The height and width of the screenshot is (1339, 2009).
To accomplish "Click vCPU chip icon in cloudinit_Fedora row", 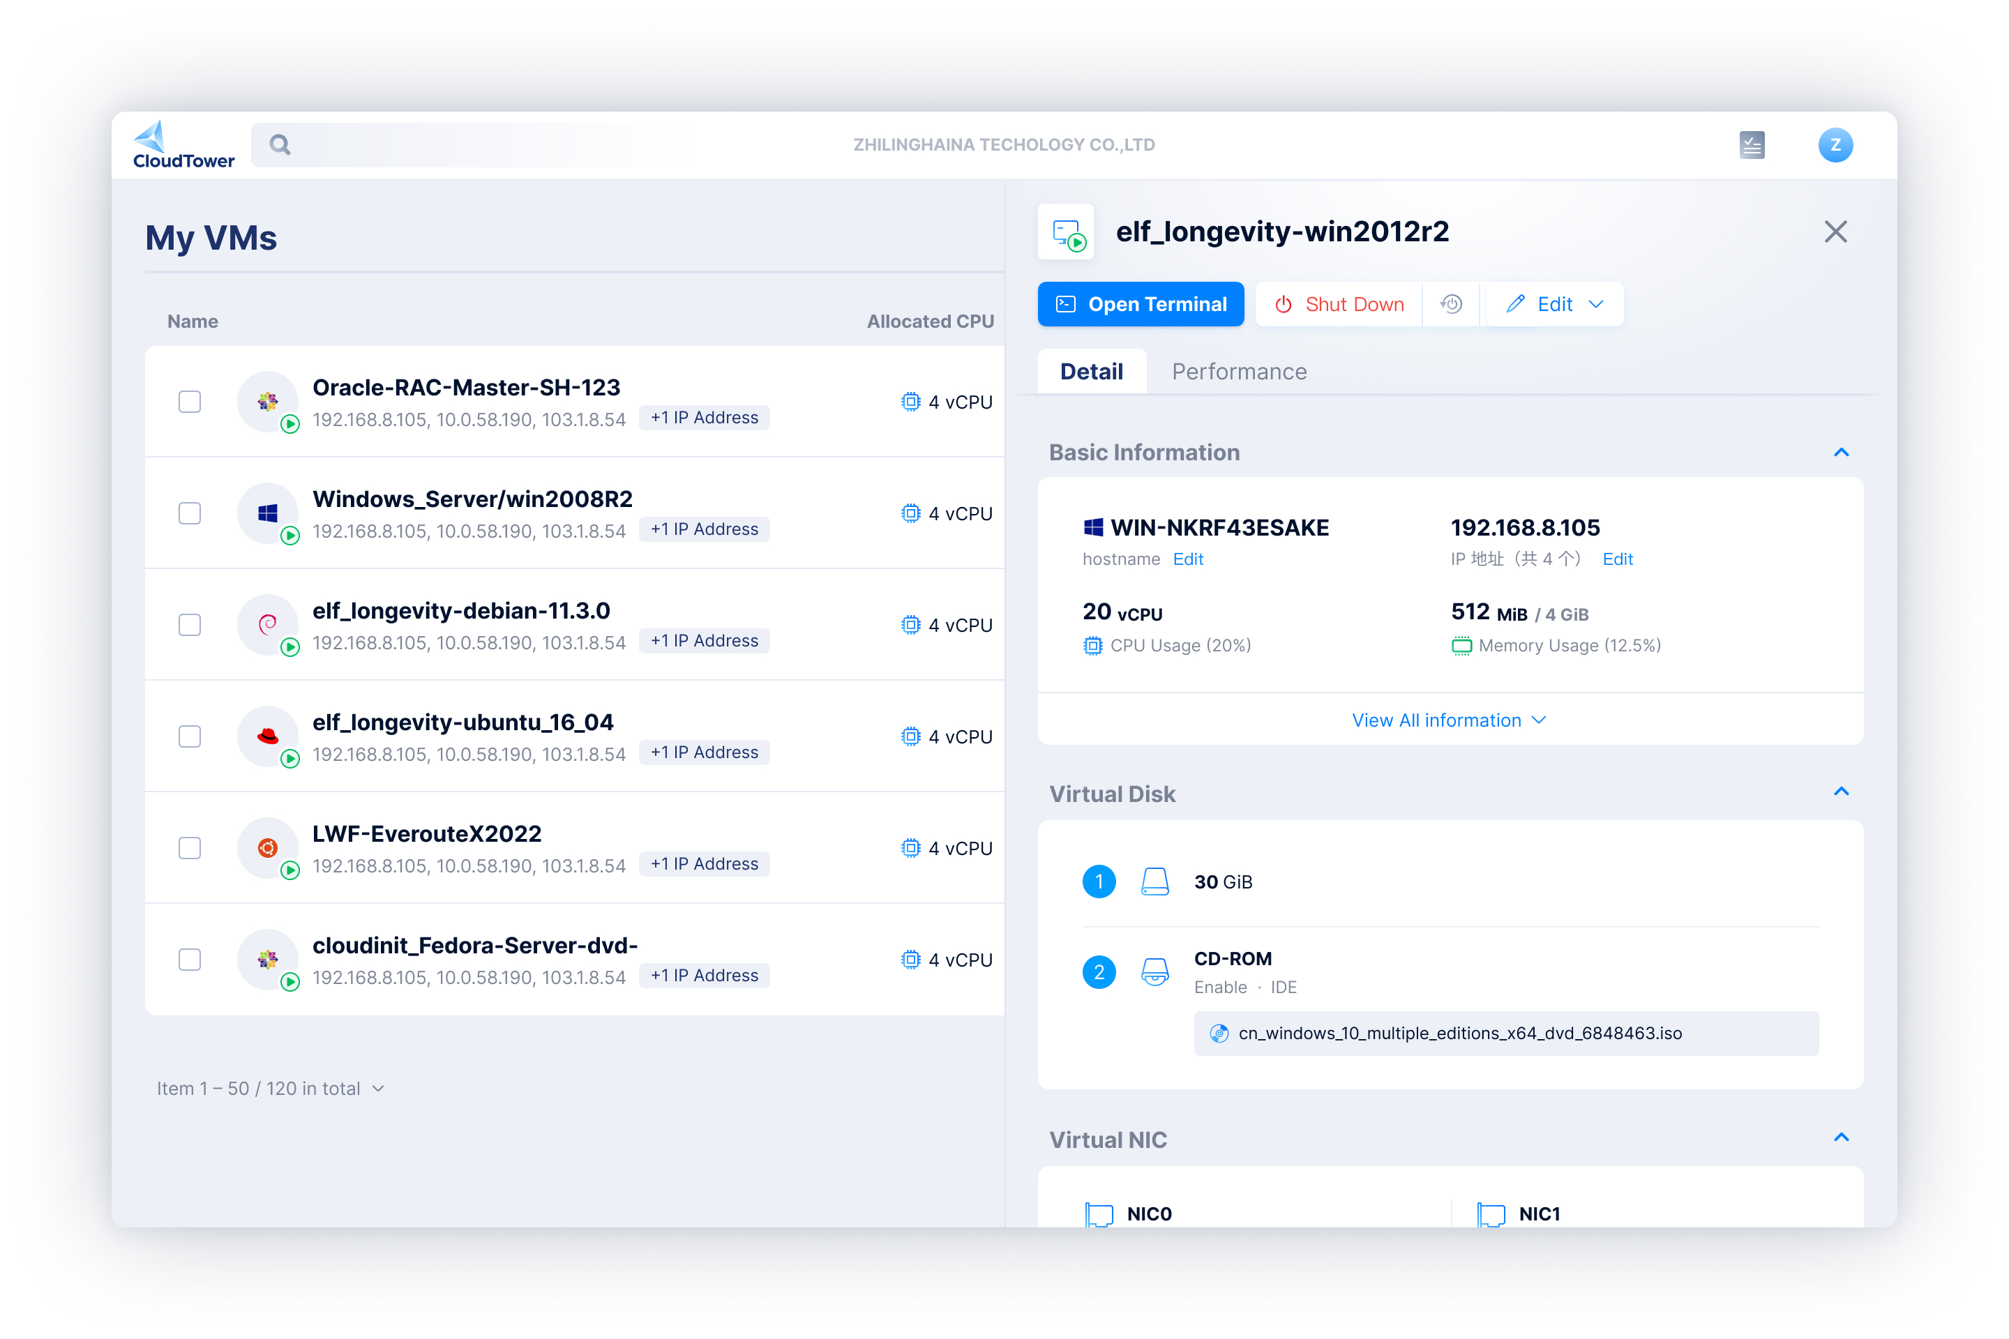I will pyautogui.click(x=910, y=960).
